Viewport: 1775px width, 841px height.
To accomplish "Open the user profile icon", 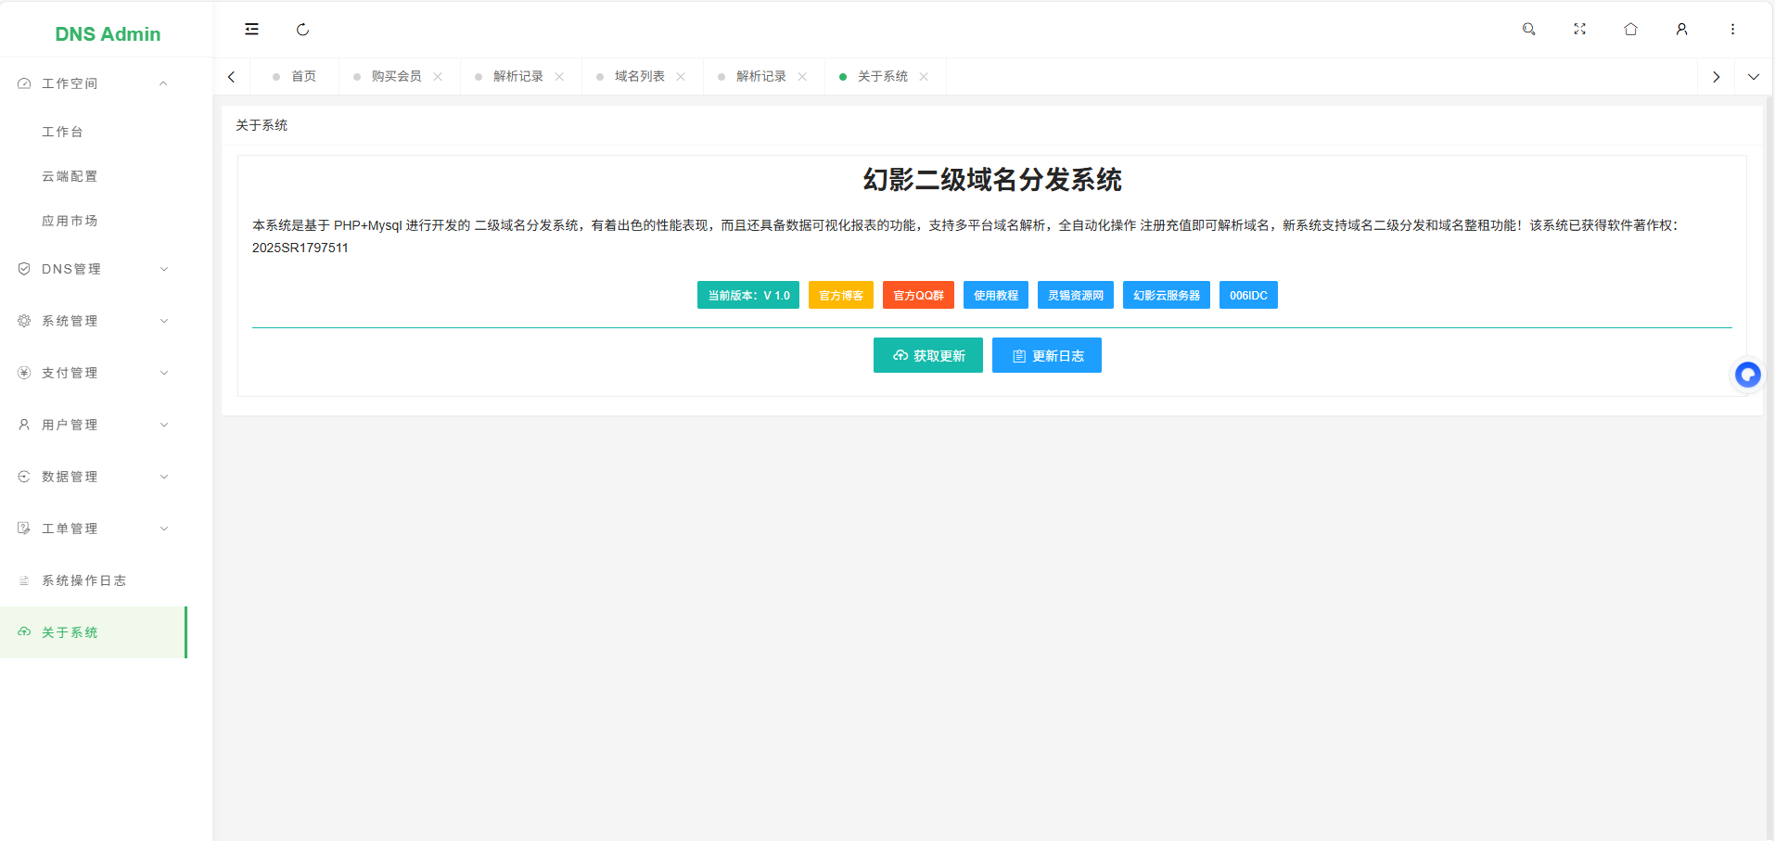I will tap(1681, 30).
